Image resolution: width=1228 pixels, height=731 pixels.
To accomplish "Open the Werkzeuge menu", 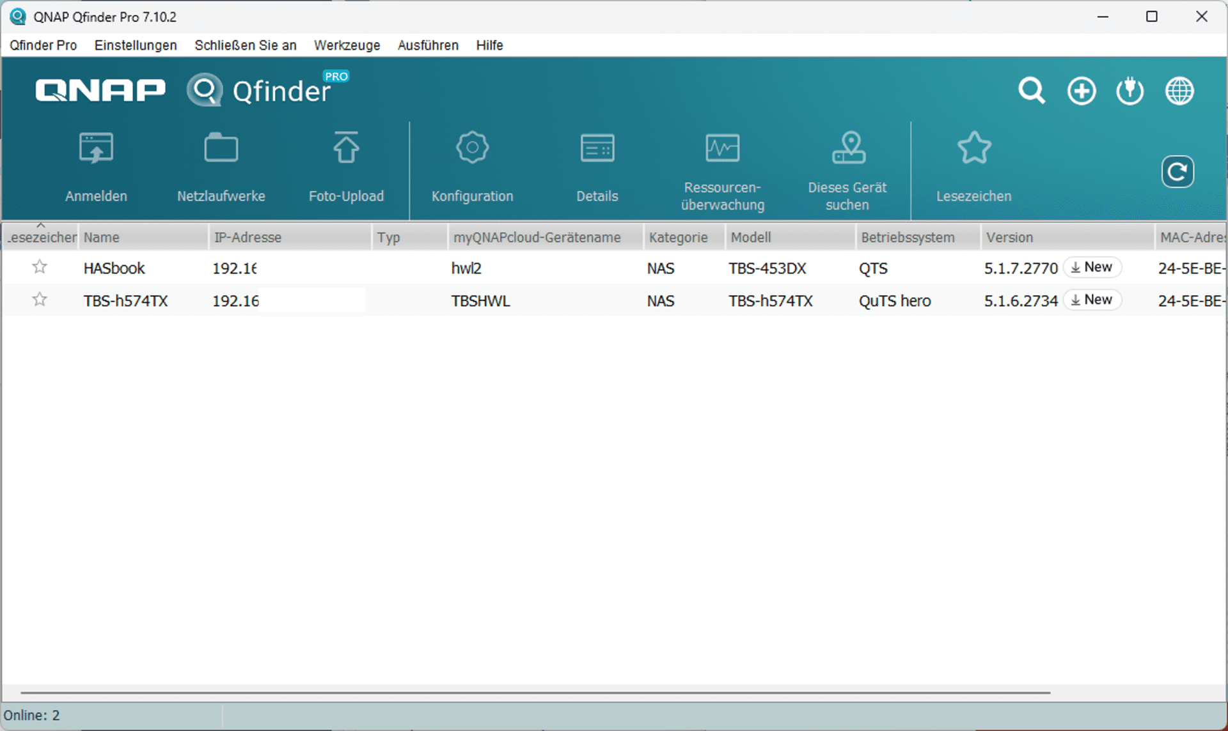I will pos(347,45).
